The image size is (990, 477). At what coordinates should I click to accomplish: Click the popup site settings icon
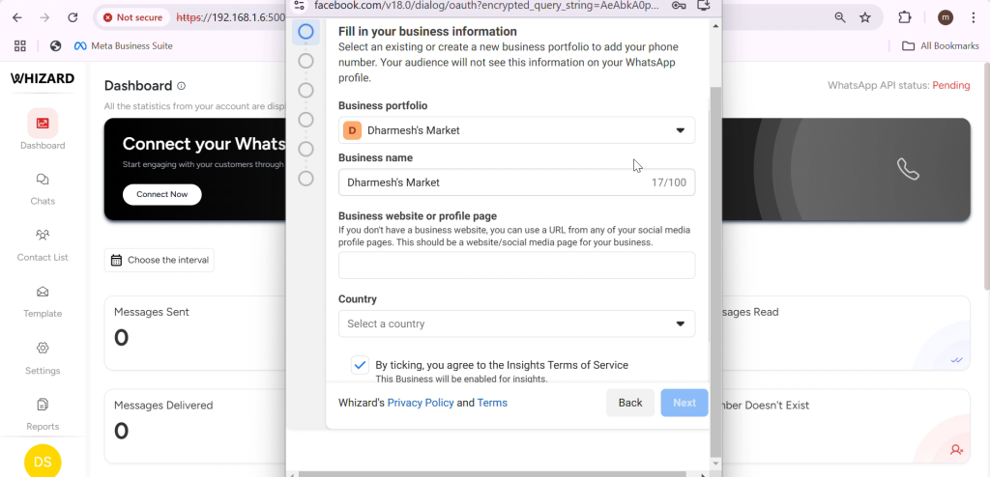(x=300, y=6)
